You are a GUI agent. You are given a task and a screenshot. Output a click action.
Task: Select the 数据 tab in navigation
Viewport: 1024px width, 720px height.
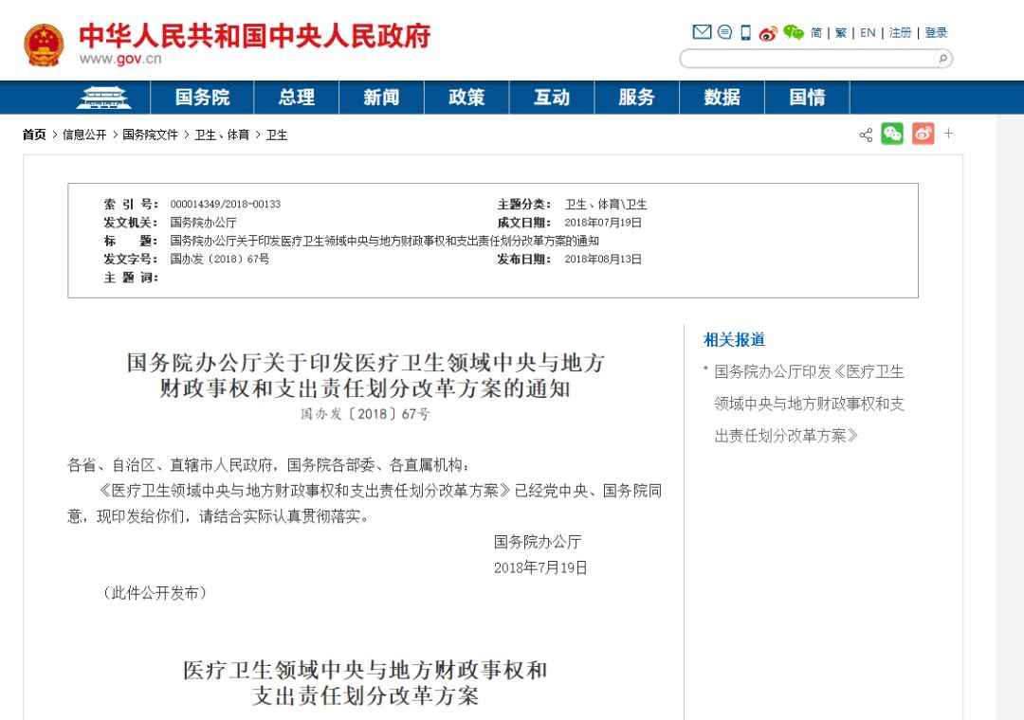tap(722, 97)
